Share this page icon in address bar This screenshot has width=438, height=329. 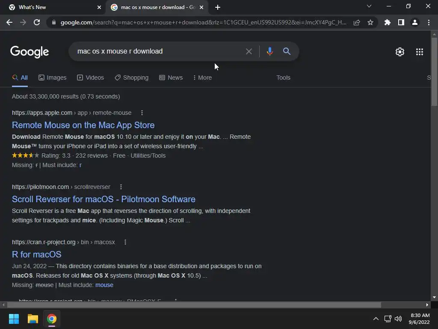click(x=357, y=22)
